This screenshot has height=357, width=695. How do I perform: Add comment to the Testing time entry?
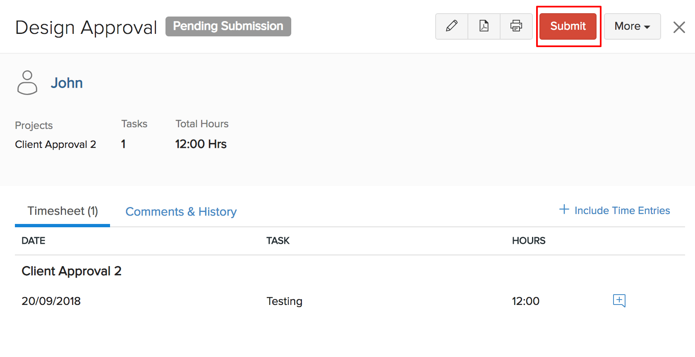click(619, 300)
